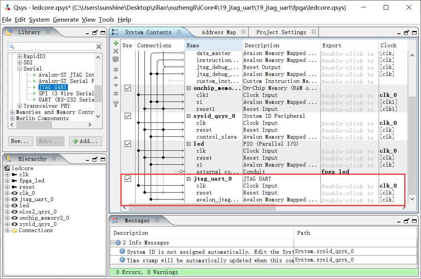Click the remove component X icon
Viewport: 421px width, 279px height.
(115, 51)
